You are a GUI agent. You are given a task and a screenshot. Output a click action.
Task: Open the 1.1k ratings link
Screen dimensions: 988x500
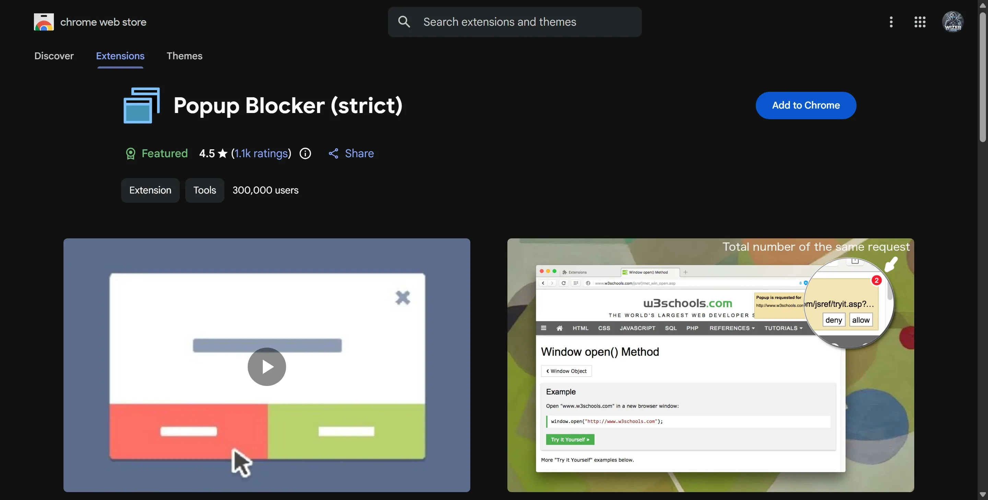click(x=261, y=153)
